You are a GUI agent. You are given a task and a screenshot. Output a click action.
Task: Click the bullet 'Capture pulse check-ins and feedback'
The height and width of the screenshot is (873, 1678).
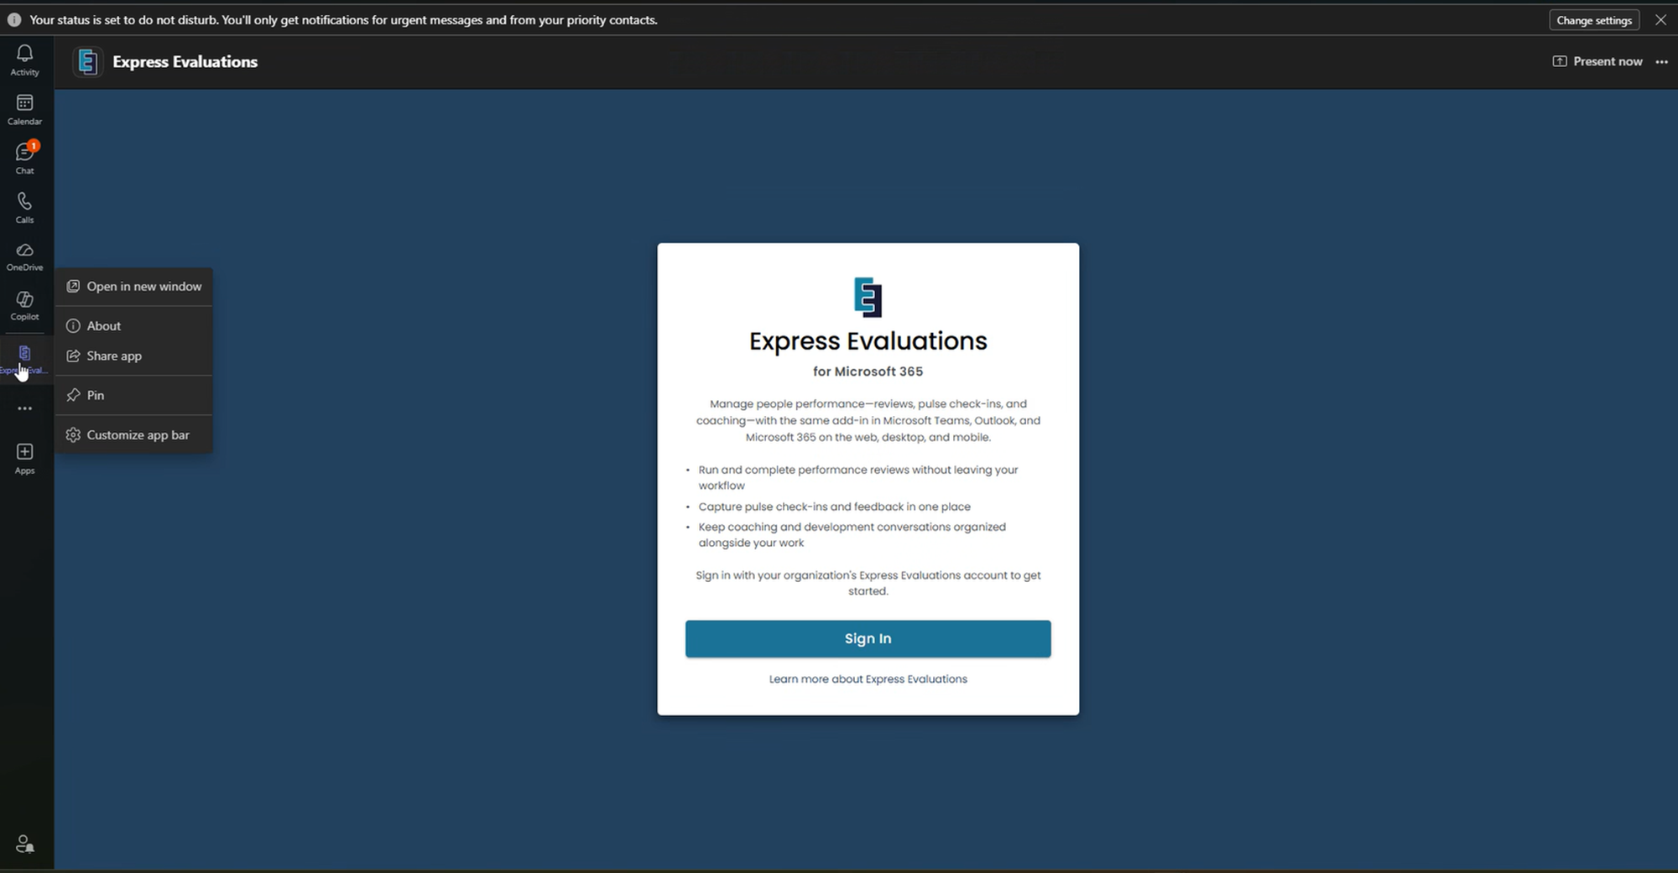(834, 507)
